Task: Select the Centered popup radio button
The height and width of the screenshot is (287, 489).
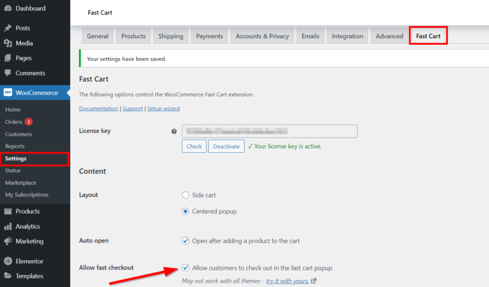Action: coord(185,211)
